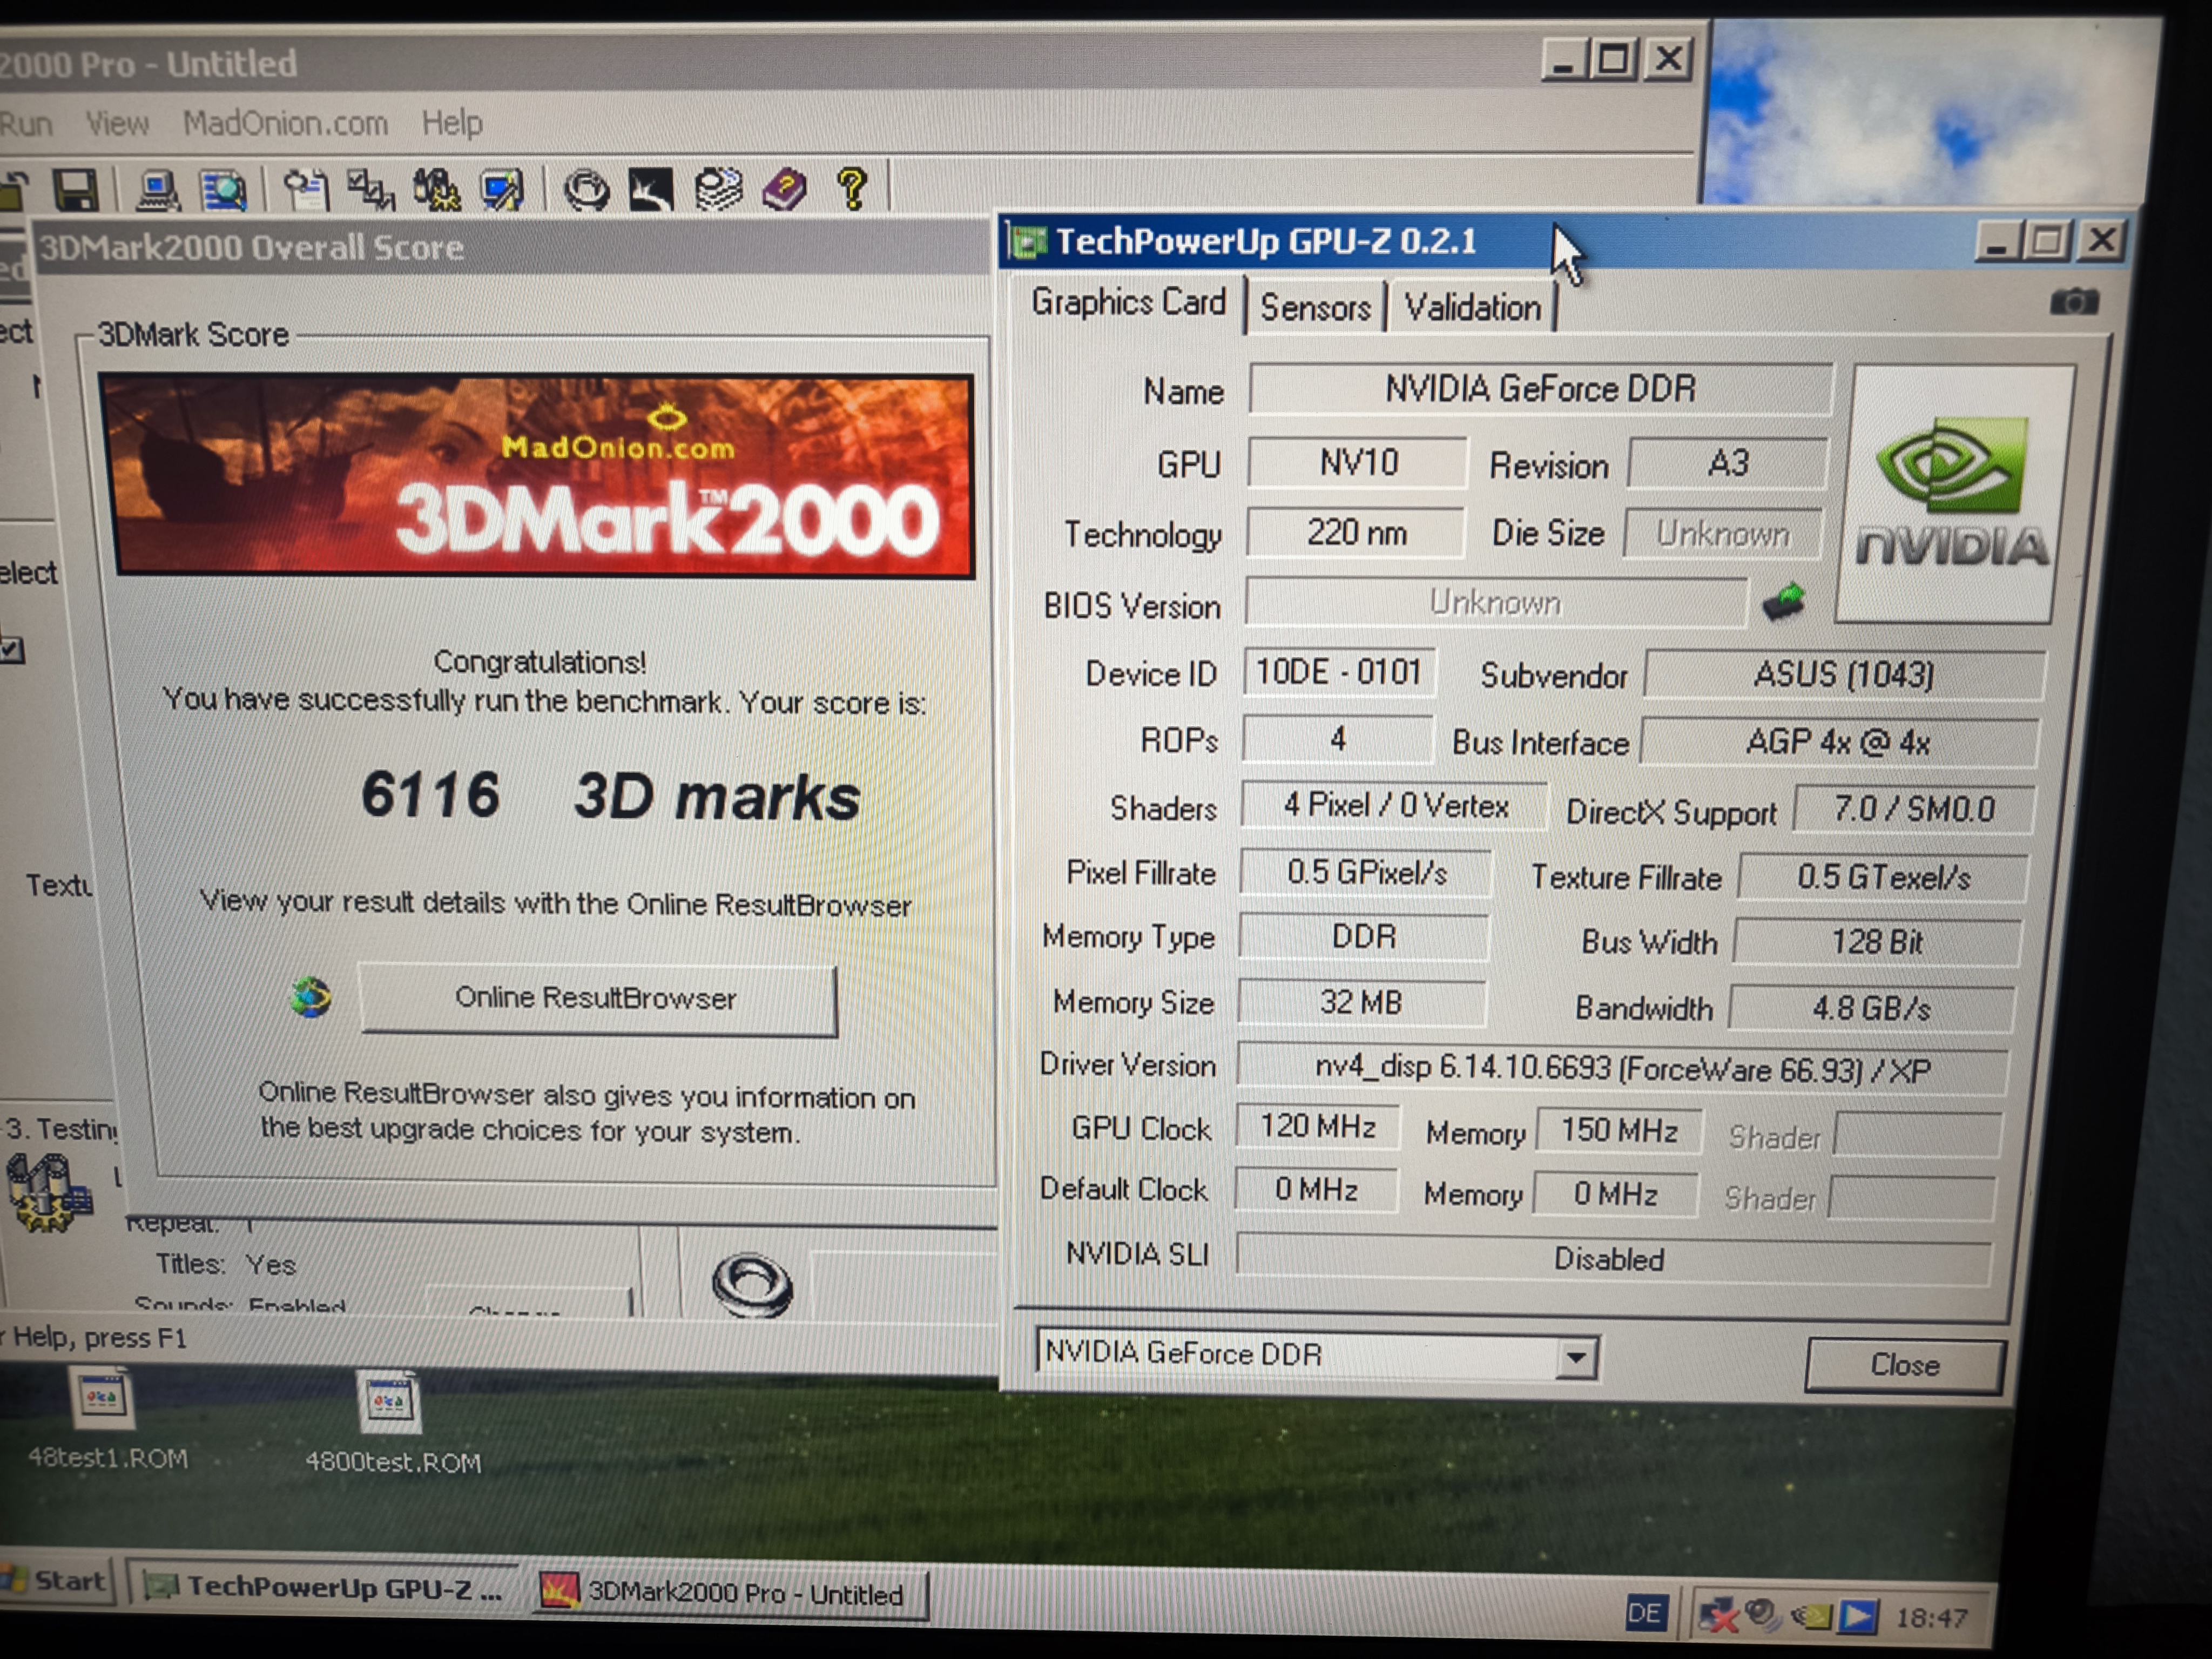Open the Help menu in 3DMark2000
The height and width of the screenshot is (1659, 2212).
click(452, 124)
